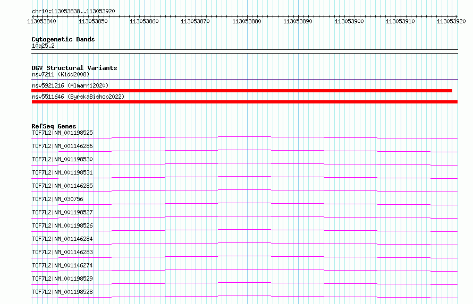Viewport: 473px width, 304px height.
Task: Click ruler position 113053840
Action: [41, 21]
